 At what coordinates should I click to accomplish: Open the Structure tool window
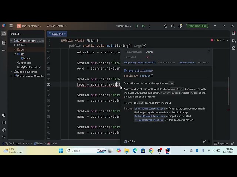click(4, 43)
